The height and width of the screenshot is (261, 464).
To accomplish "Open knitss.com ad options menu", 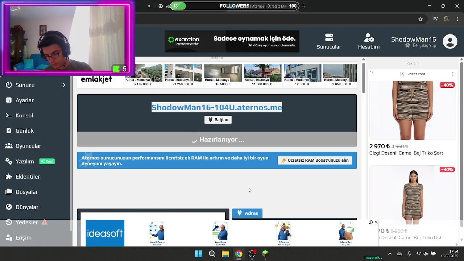I will 453,74.
